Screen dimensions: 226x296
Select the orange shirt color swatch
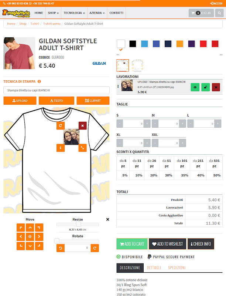pos(180,44)
